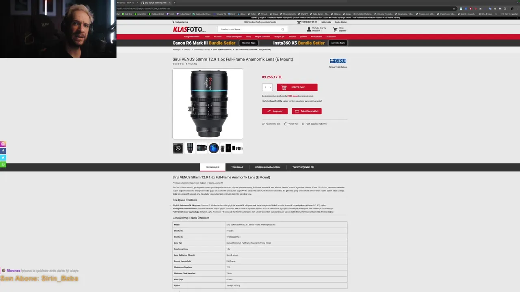Image resolution: width=520 pixels, height=292 pixels.
Task: Open the Facebook share icon in side bar
Action: (x=3, y=151)
